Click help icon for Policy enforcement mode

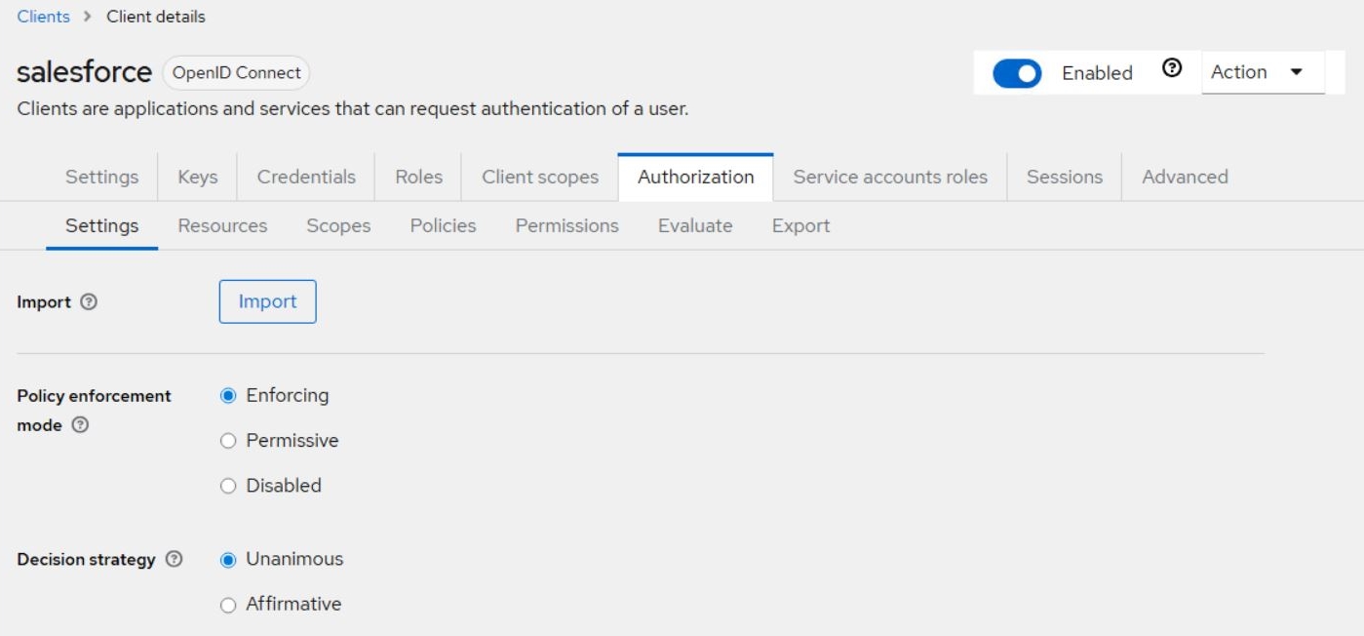(81, 425)
